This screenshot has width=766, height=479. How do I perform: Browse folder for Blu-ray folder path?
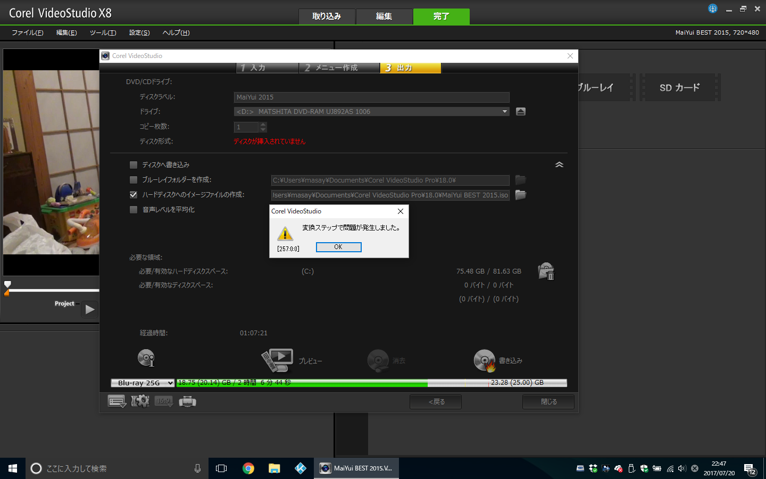521,180
